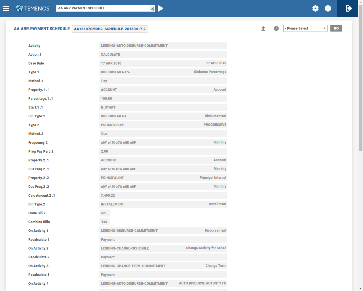This screenshot has width=363, height=291.
Task: Click the AA.ARR.PAYMENT.SCHEDULE page title
Action: pos(42,29)
